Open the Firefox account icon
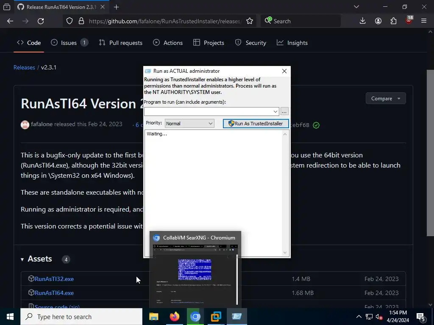The height and width of the screenshot is (325, 434). [378, 21]
